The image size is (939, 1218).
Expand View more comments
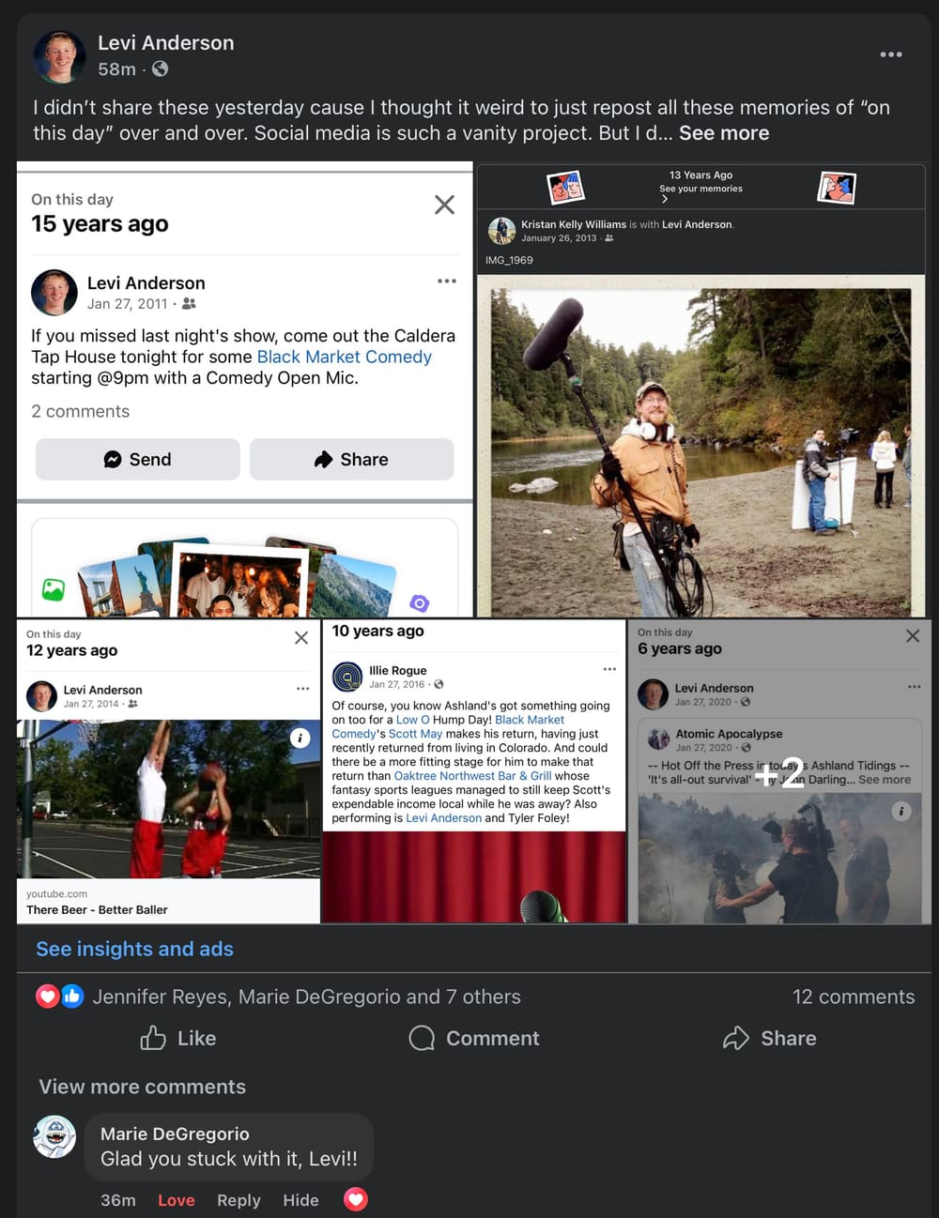click(142, 1087)
